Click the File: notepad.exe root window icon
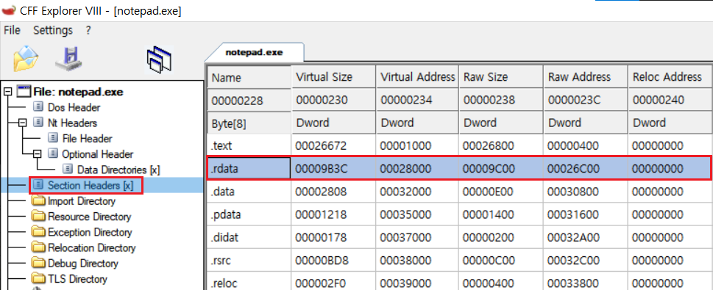This screenshot has width=713, height=290. [x=24, y=91]
